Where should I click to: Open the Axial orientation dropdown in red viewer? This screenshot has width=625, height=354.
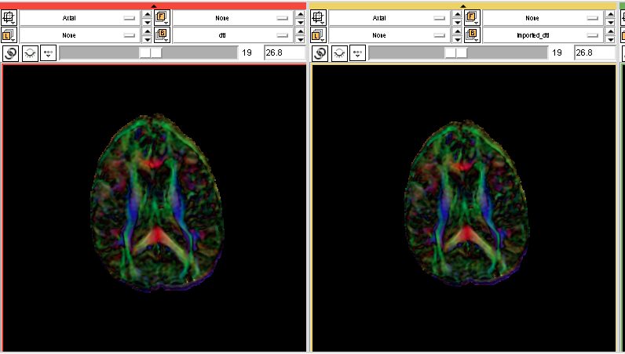(79, 16)
